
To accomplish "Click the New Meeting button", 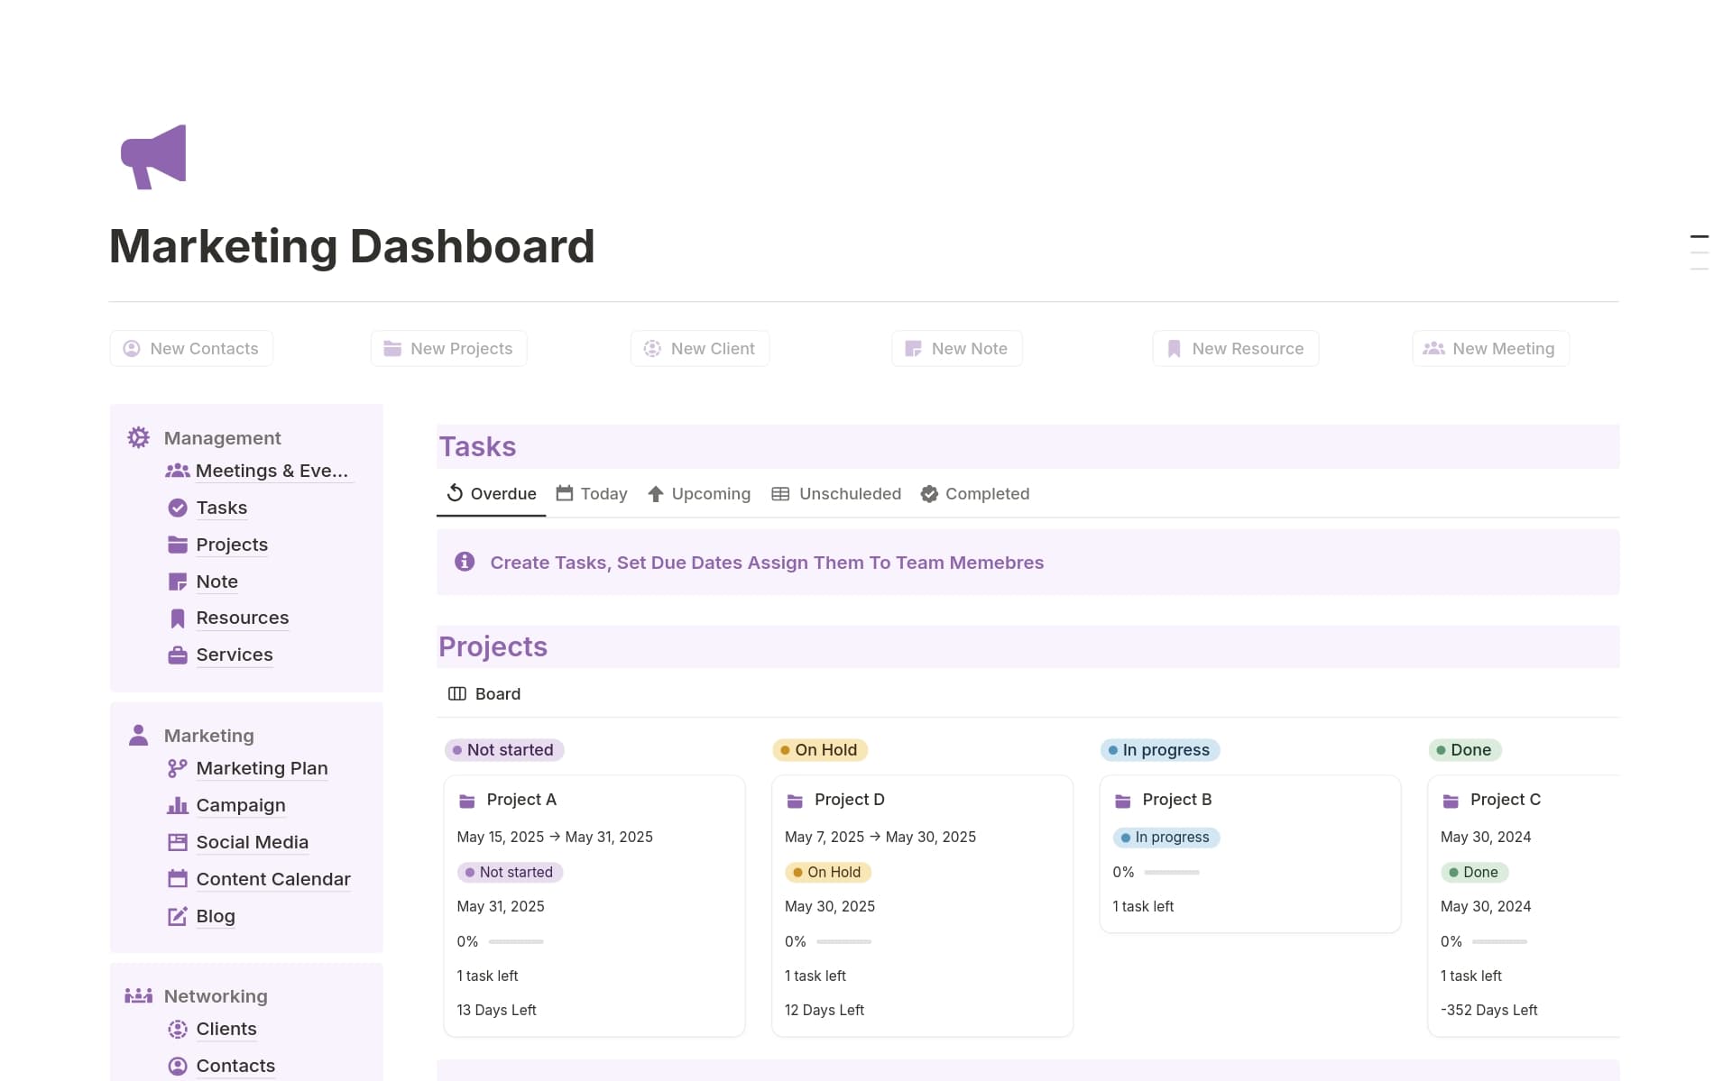I will 1489,348.
